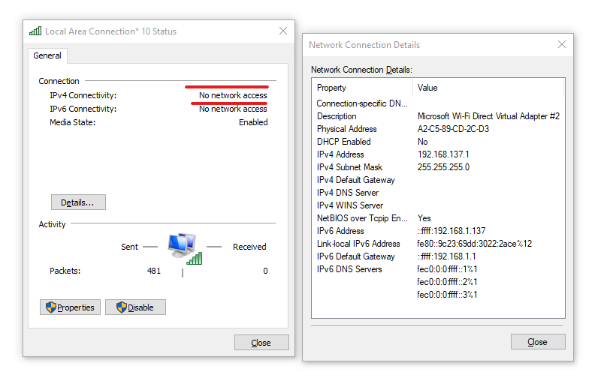
Task: Disable the network connection
Action: [135, 307]
